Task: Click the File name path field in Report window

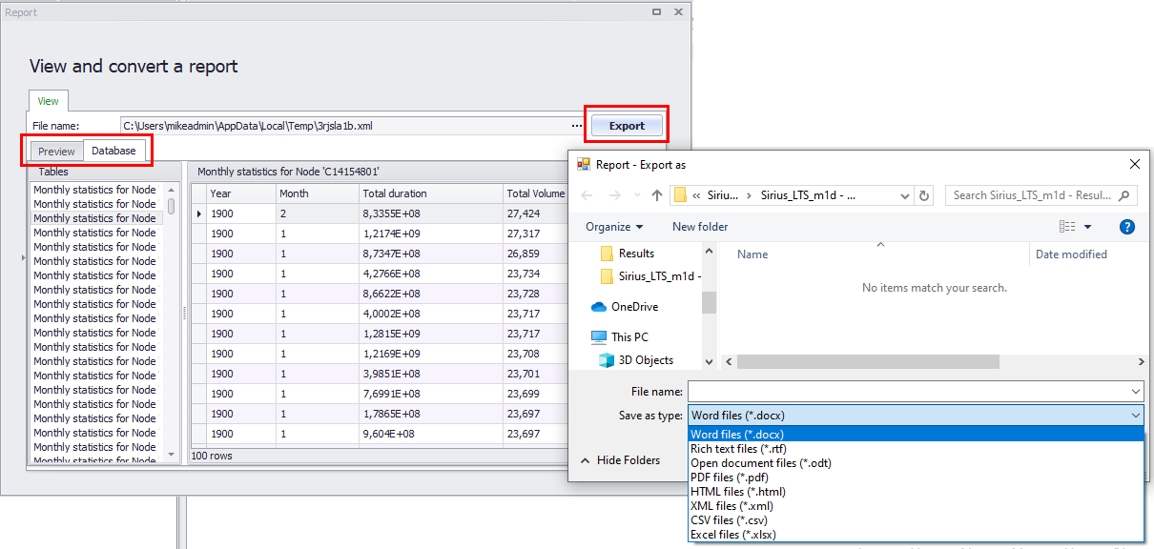Action: (344, 126)
